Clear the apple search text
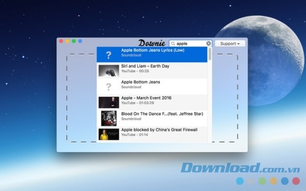 pyautogui.click(x=208, y=43)
